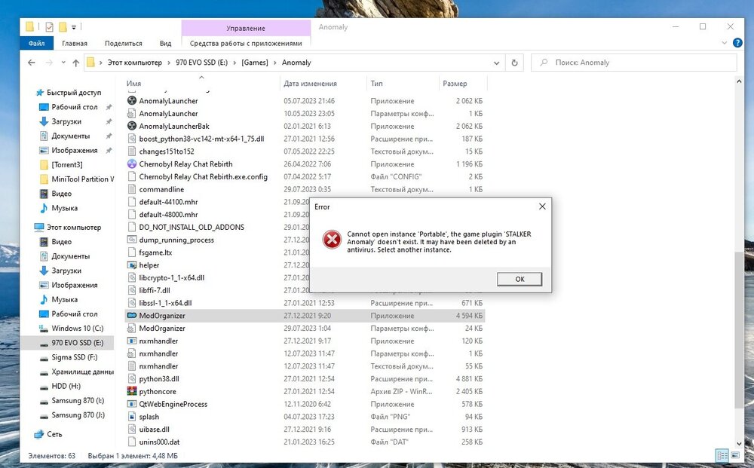Open pinned Загрузки in quick access
754x468 pixels.
pos(66,121)
